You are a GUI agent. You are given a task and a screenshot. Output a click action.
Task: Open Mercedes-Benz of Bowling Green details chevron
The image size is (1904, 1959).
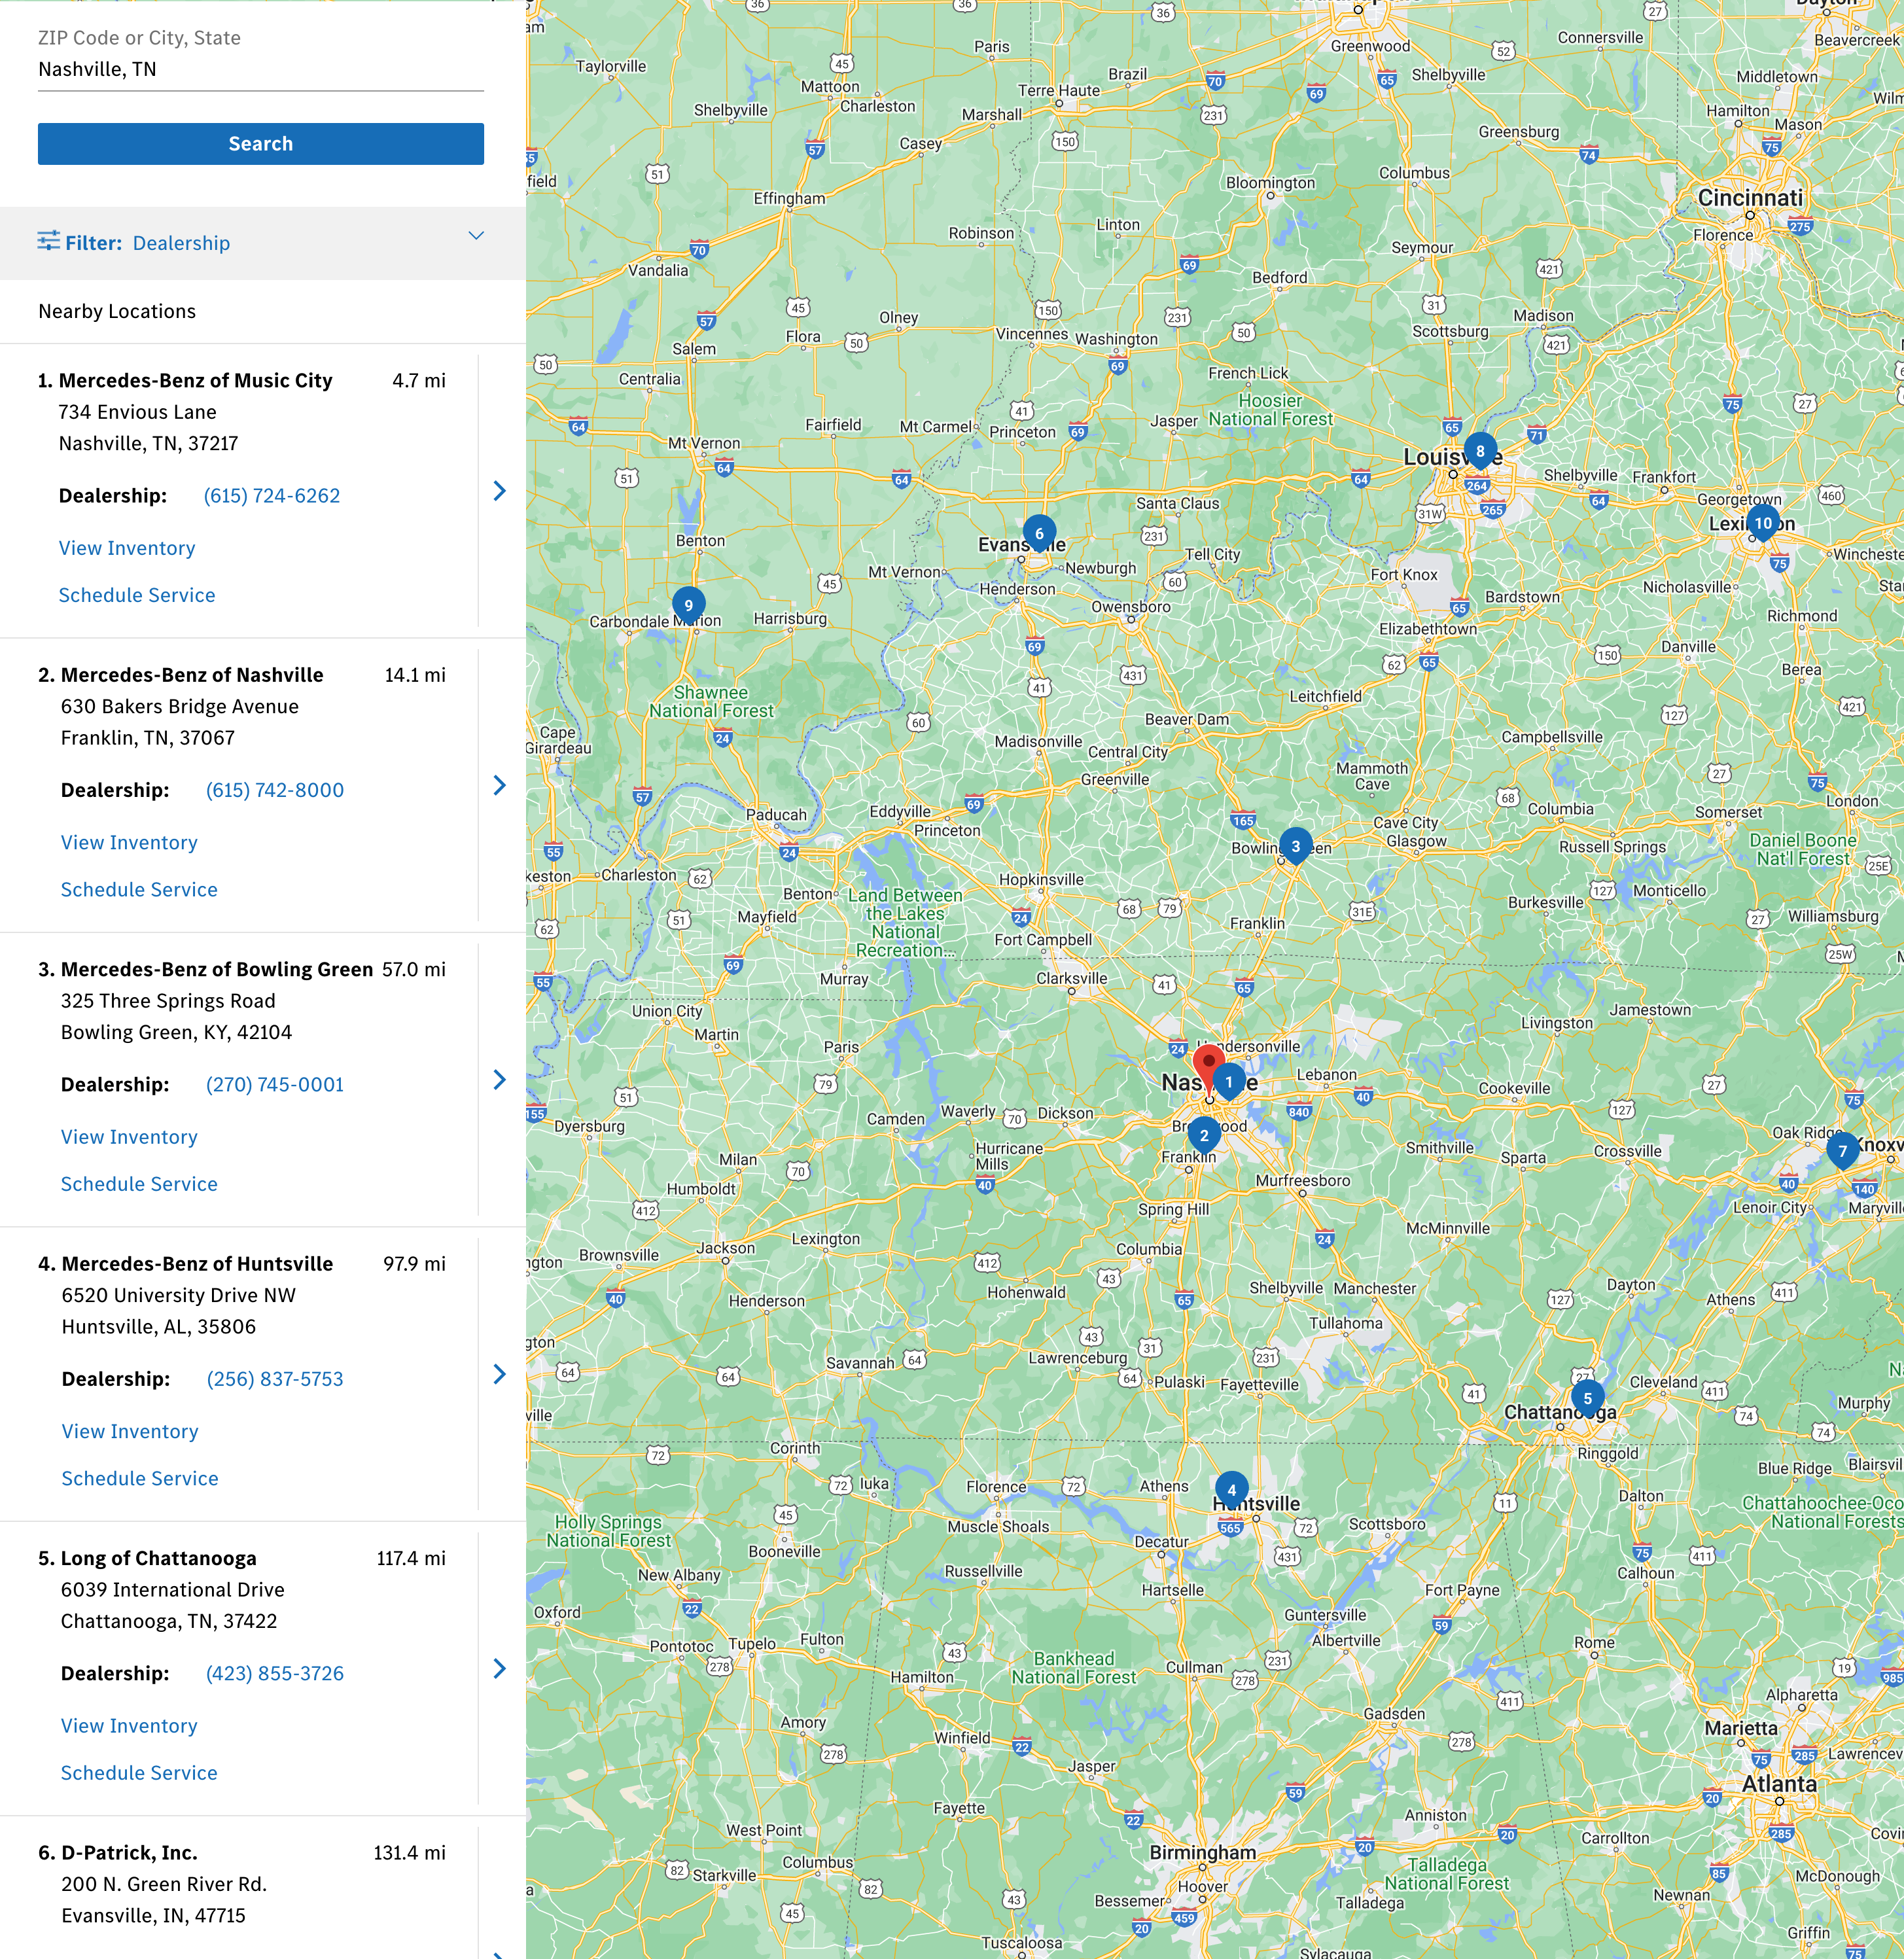500,1079
